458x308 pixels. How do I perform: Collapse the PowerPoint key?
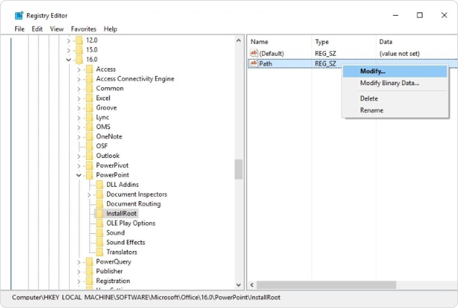tap(79, 175)
